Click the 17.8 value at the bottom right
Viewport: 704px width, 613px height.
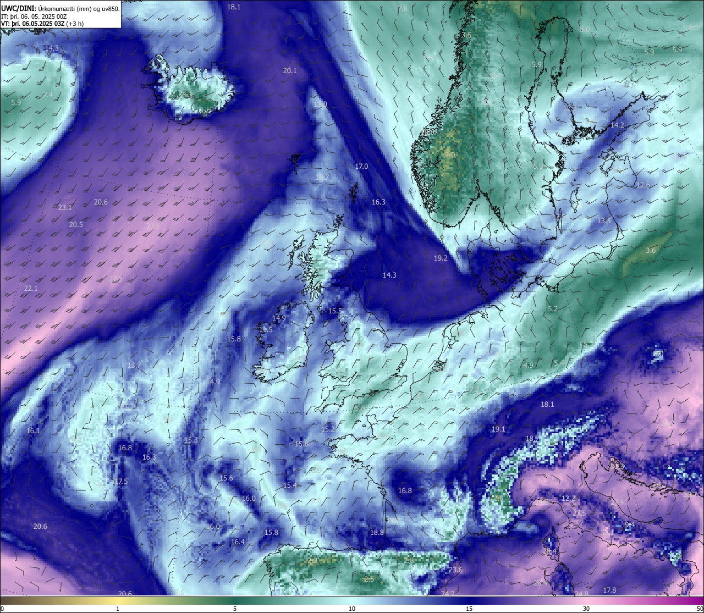click(609, 590)
